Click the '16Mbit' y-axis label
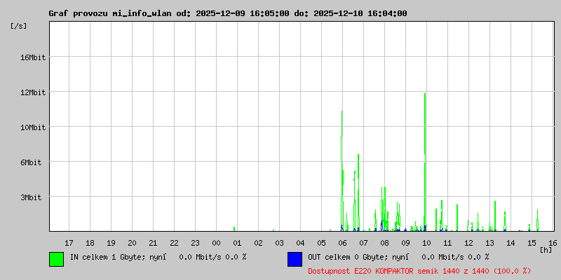Image resolution: width=561 pixels, height=280 pixels. [x=33, y=57]
